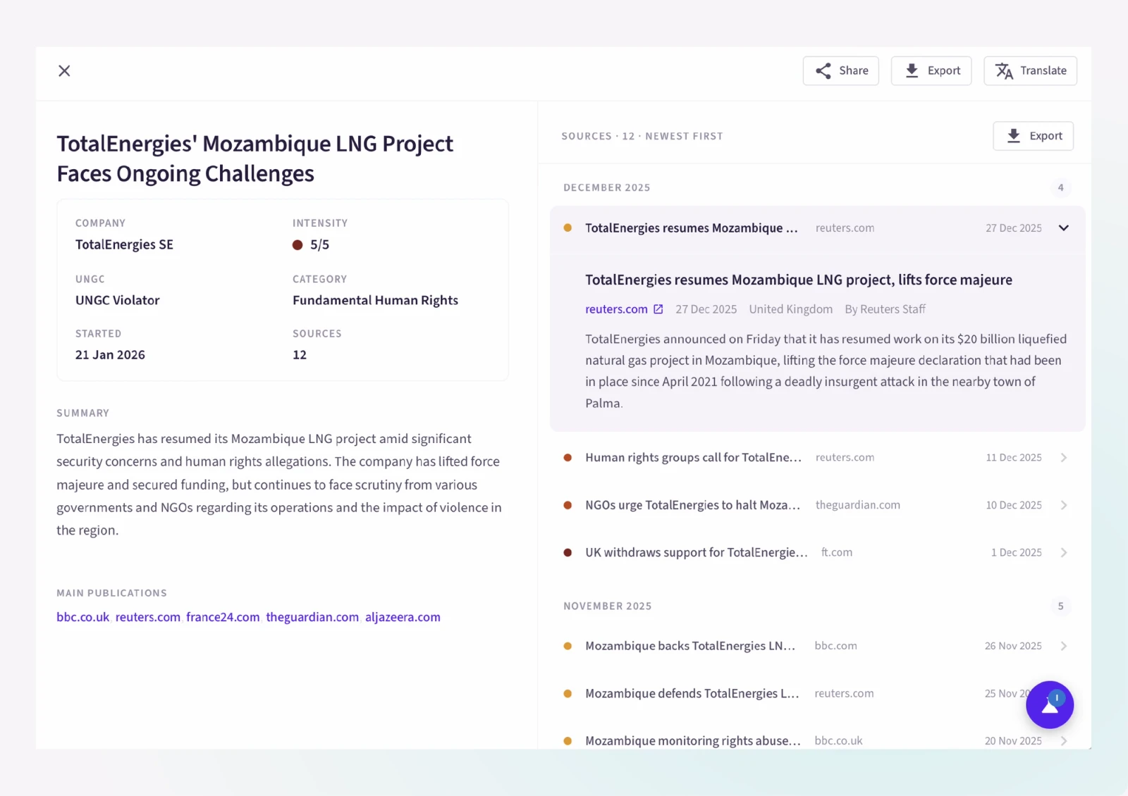Click the '21 Jan 2026' started date
This screenshot has width=1128, height=796.
(110, 355)
